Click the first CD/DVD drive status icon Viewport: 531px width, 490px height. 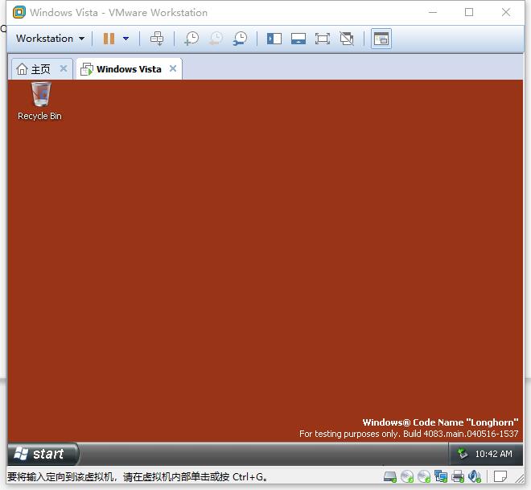point(407,477)
